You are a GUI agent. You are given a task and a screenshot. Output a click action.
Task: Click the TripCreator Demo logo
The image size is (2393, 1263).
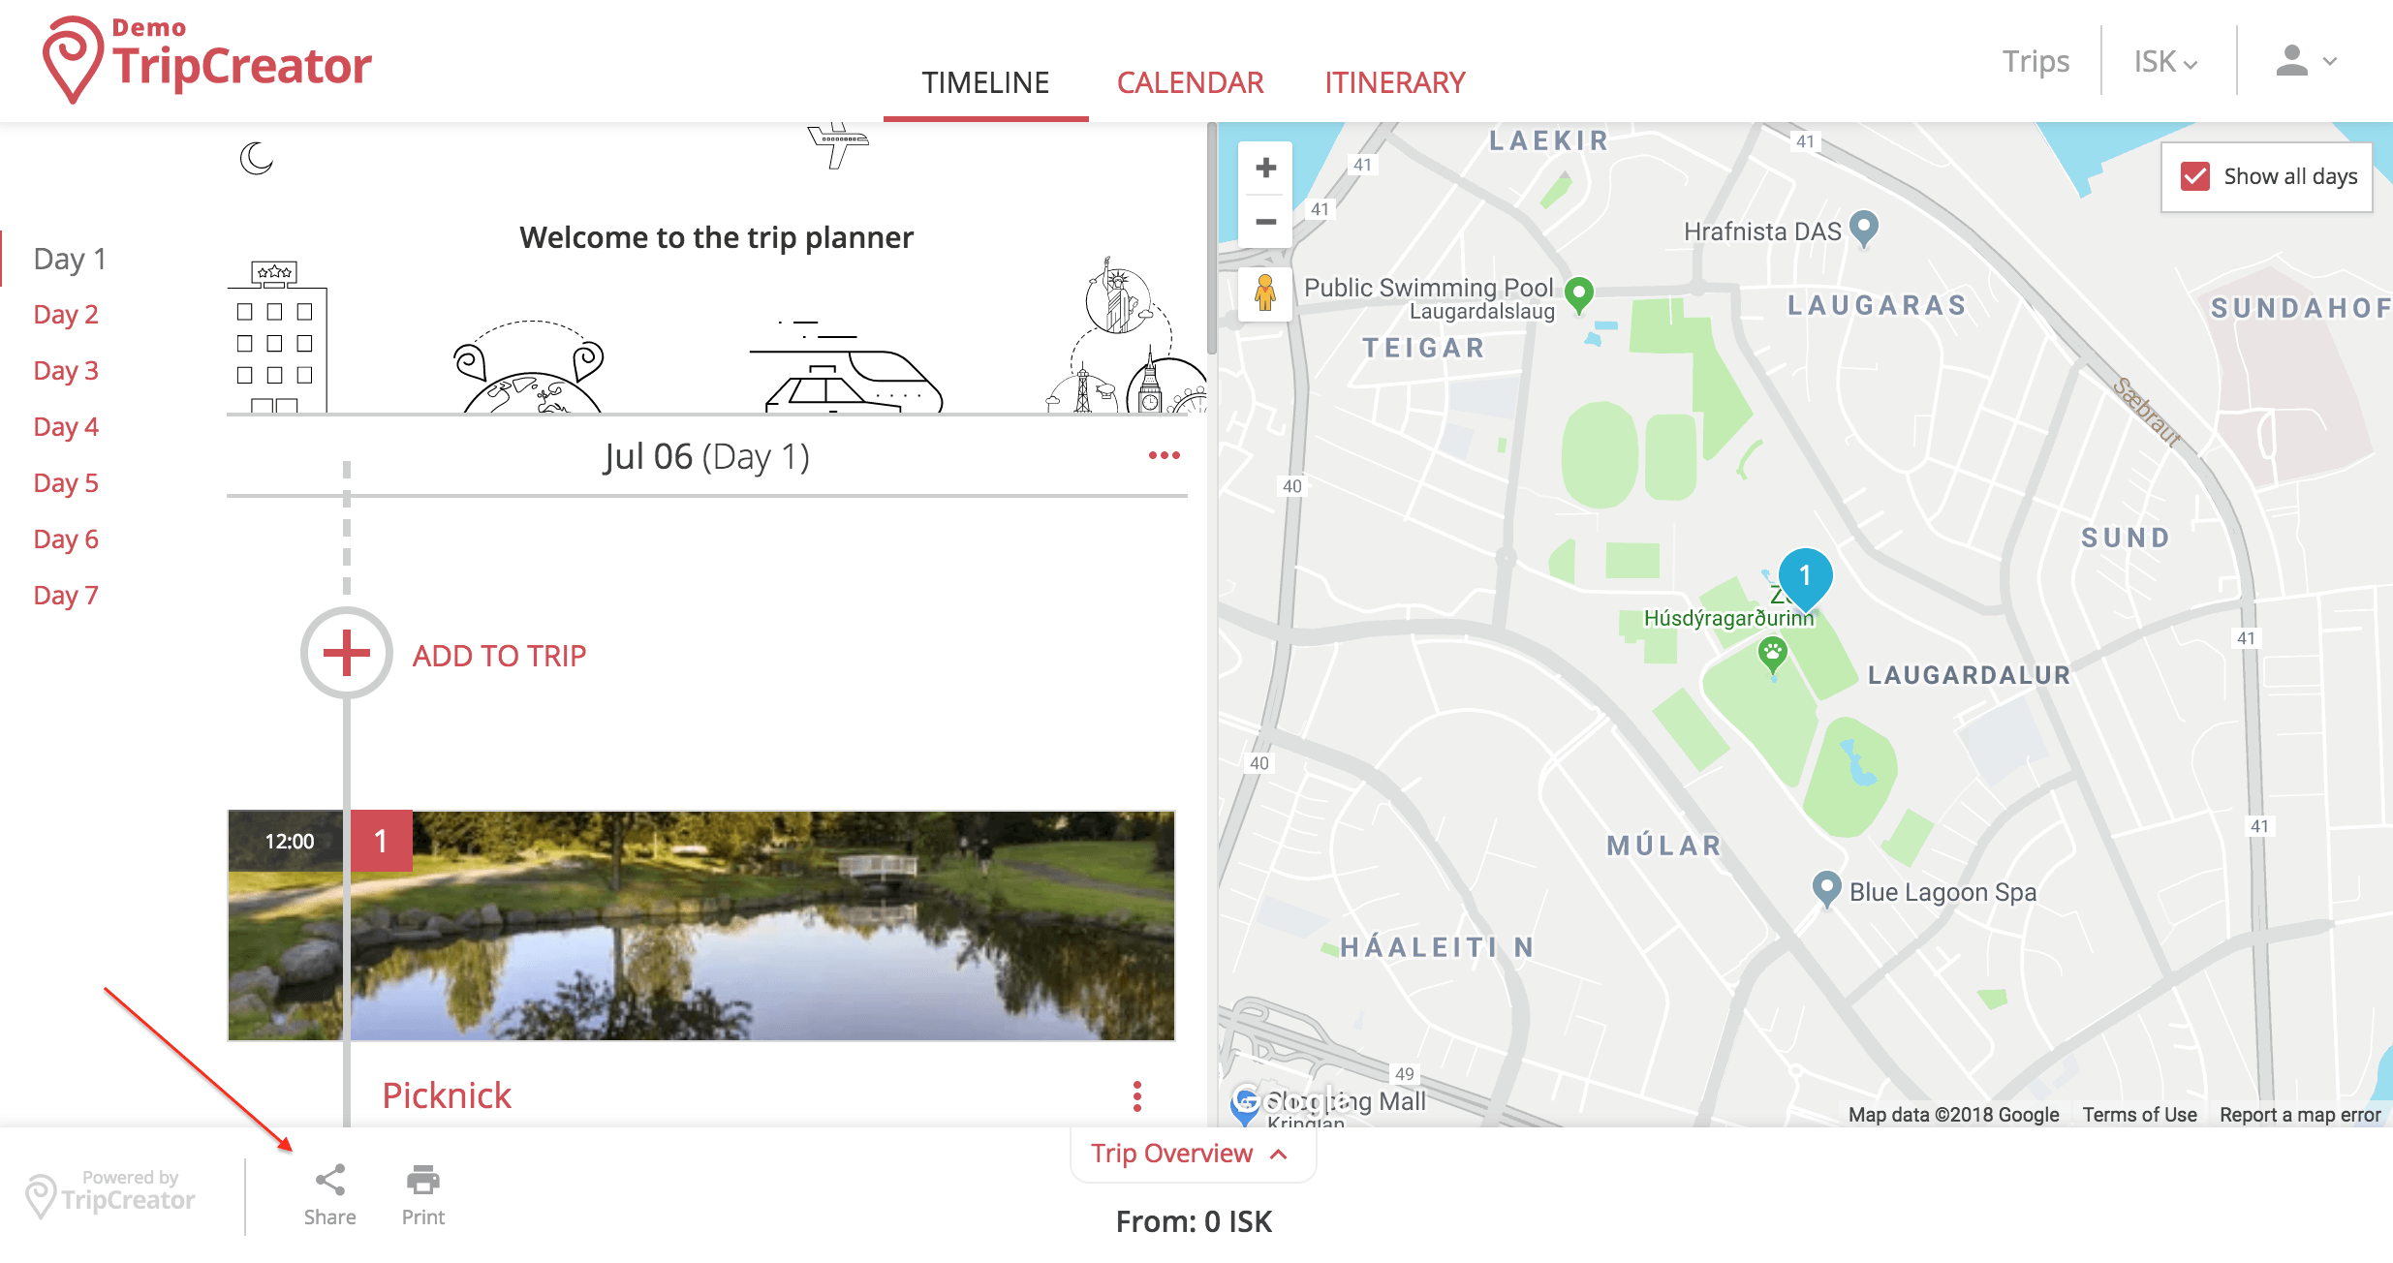coord(208,58)
